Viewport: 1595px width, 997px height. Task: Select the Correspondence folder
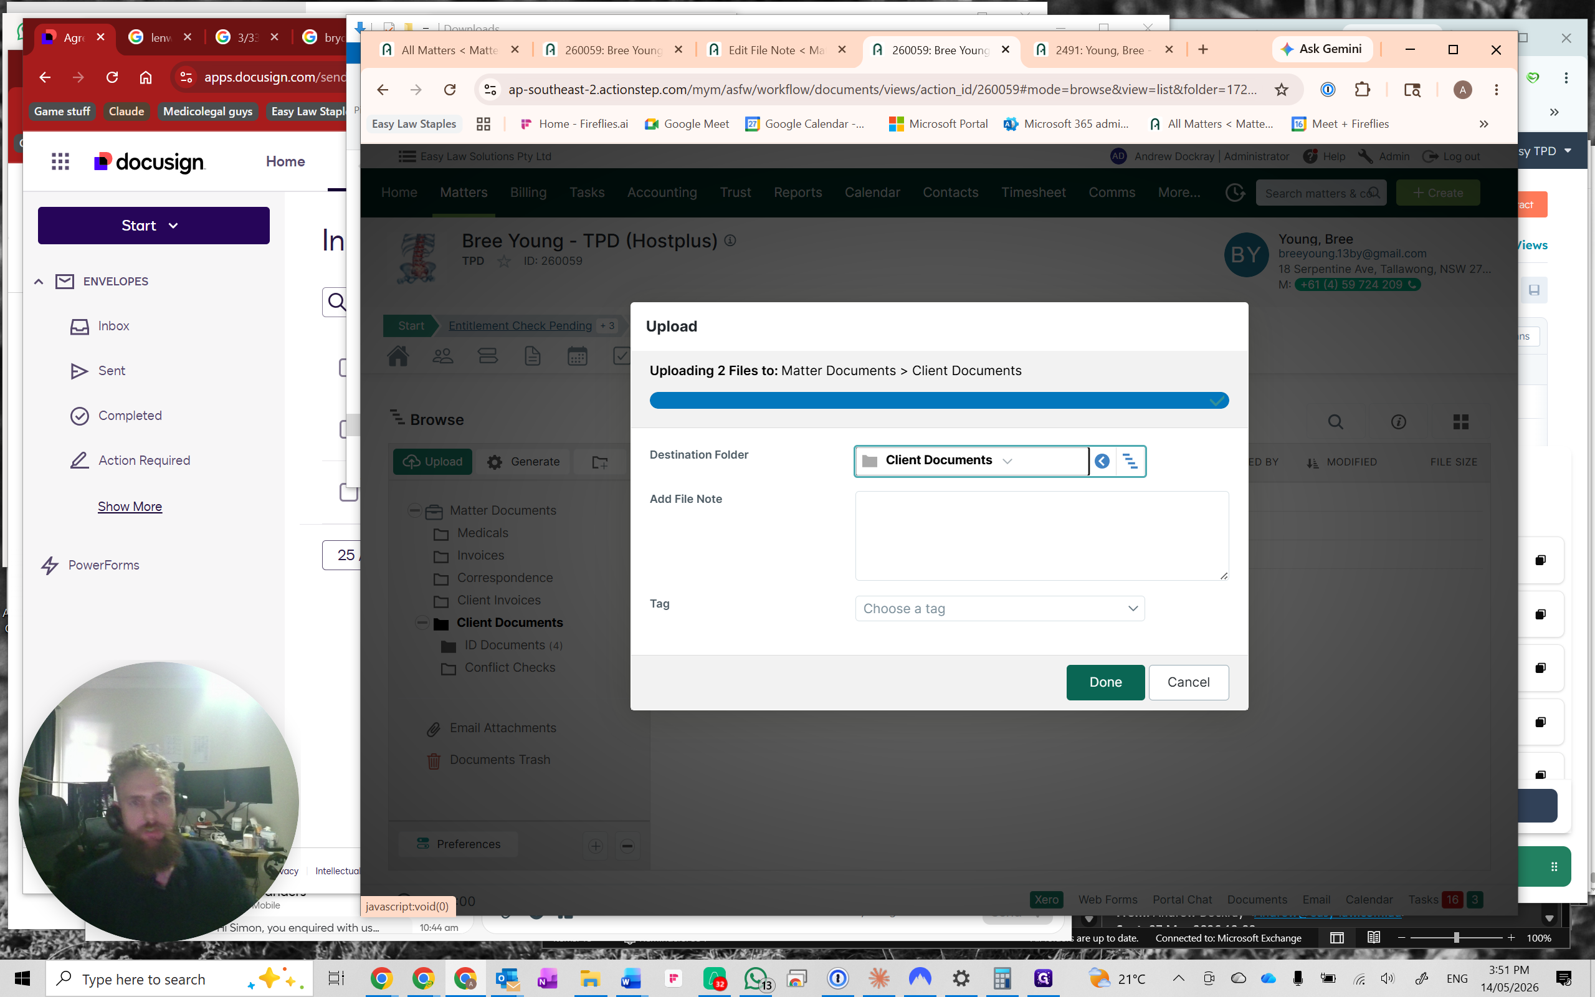pos(505,578)
